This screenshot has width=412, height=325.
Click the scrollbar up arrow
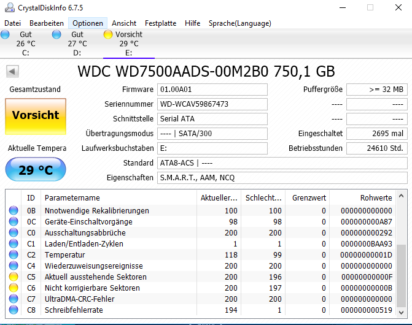coord(401,196)
